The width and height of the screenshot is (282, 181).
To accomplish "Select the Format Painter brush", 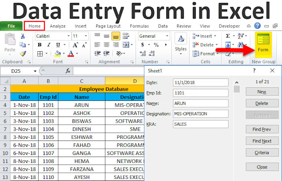I will 23,53.
